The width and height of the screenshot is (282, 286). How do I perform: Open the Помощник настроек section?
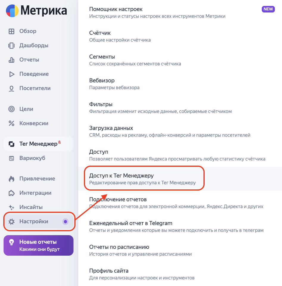116,9
